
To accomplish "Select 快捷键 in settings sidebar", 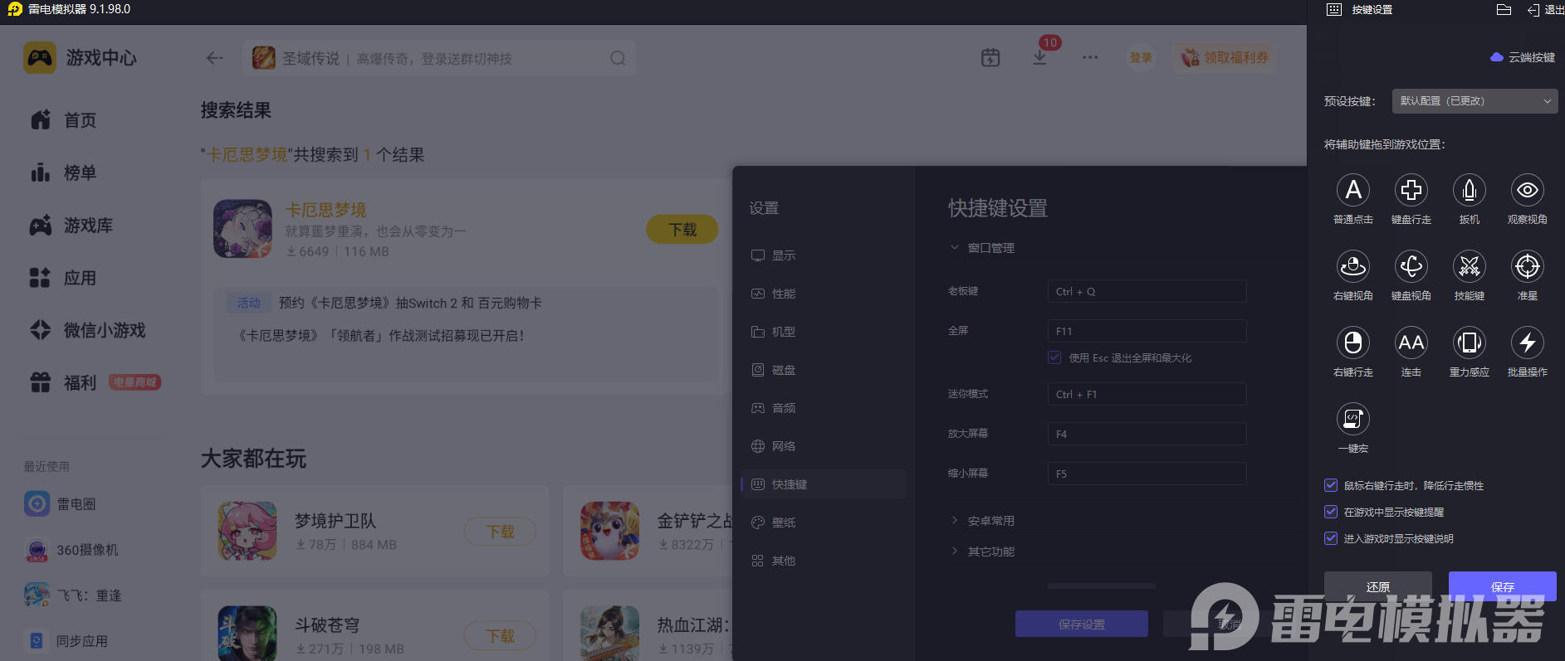I will [823, 484].
